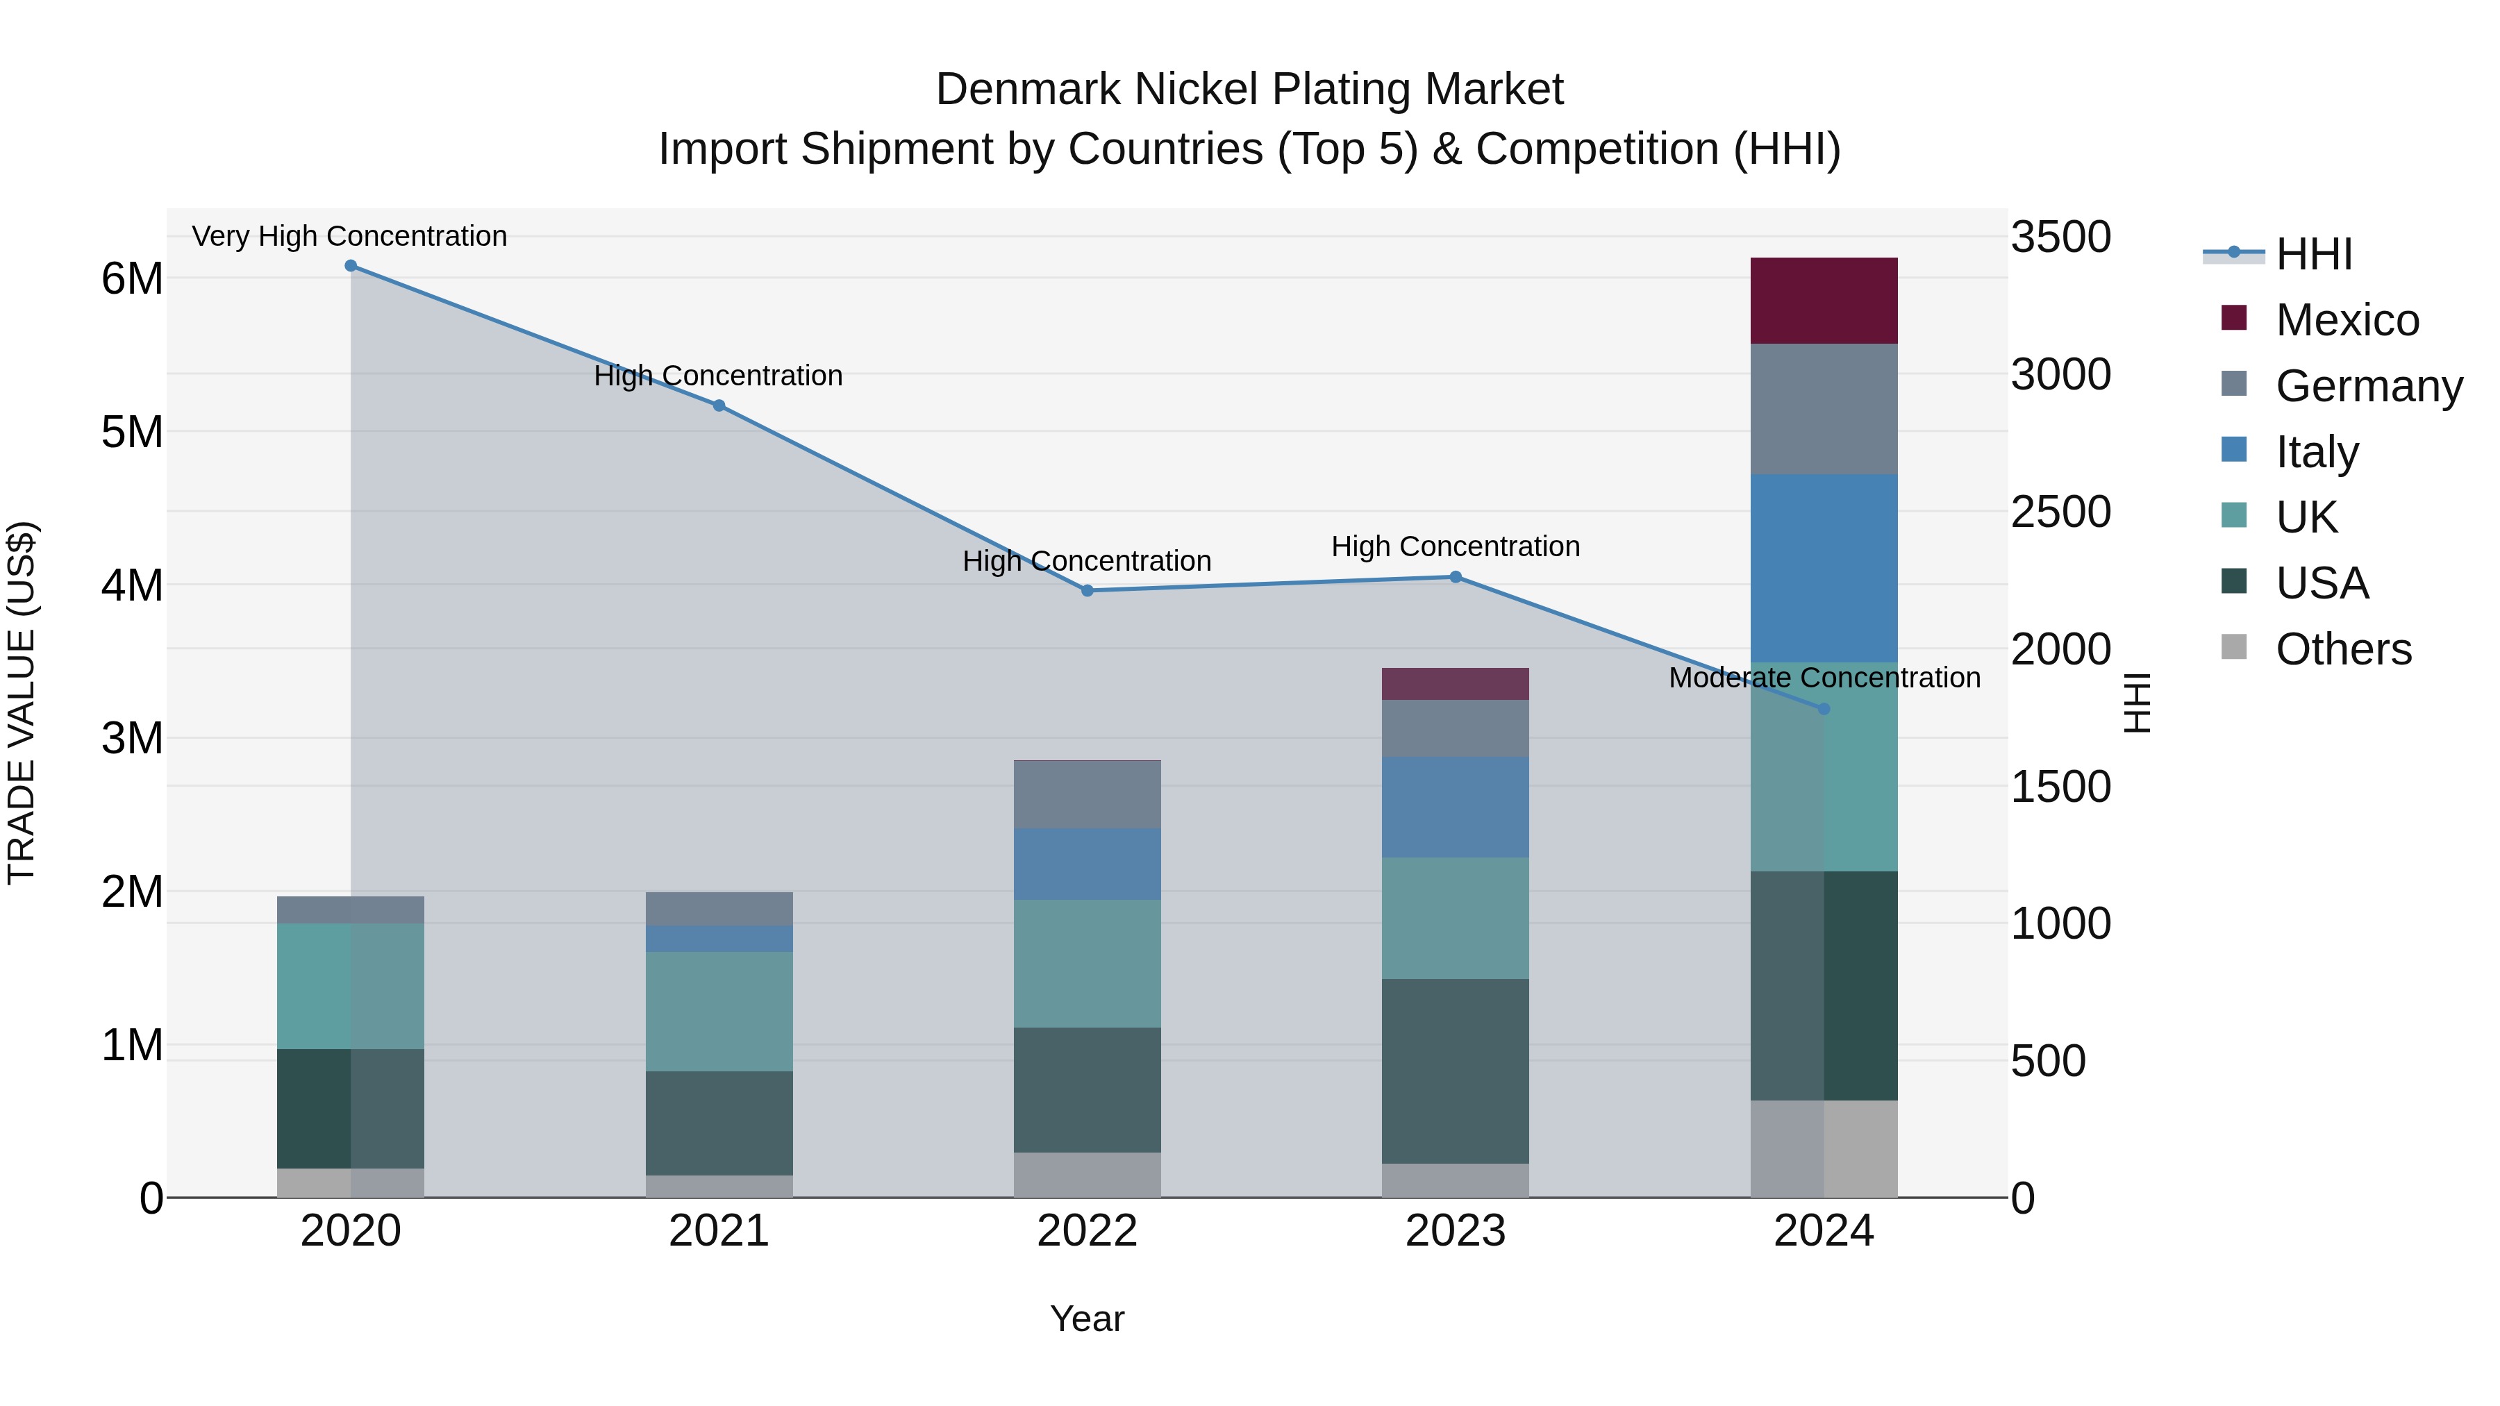Viewport: 2500px width, 1406px height.
Task: Click the Germany segment of the 2021 bar
Action: [719, 909]
